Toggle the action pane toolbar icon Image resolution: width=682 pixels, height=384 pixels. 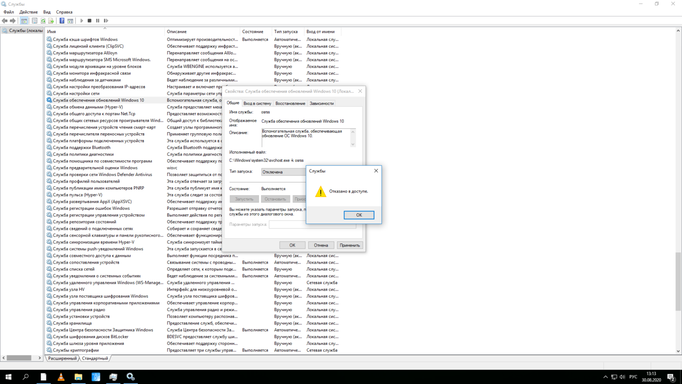tap(70, 21)
